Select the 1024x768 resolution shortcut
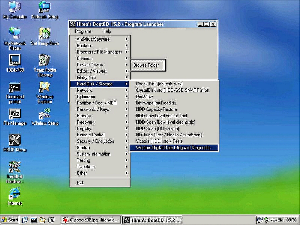Viewport: 300px width, 225px height. [x=15, y=63]
